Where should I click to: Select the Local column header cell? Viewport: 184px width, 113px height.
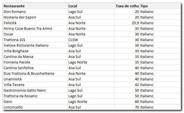[x=73, y=6]
